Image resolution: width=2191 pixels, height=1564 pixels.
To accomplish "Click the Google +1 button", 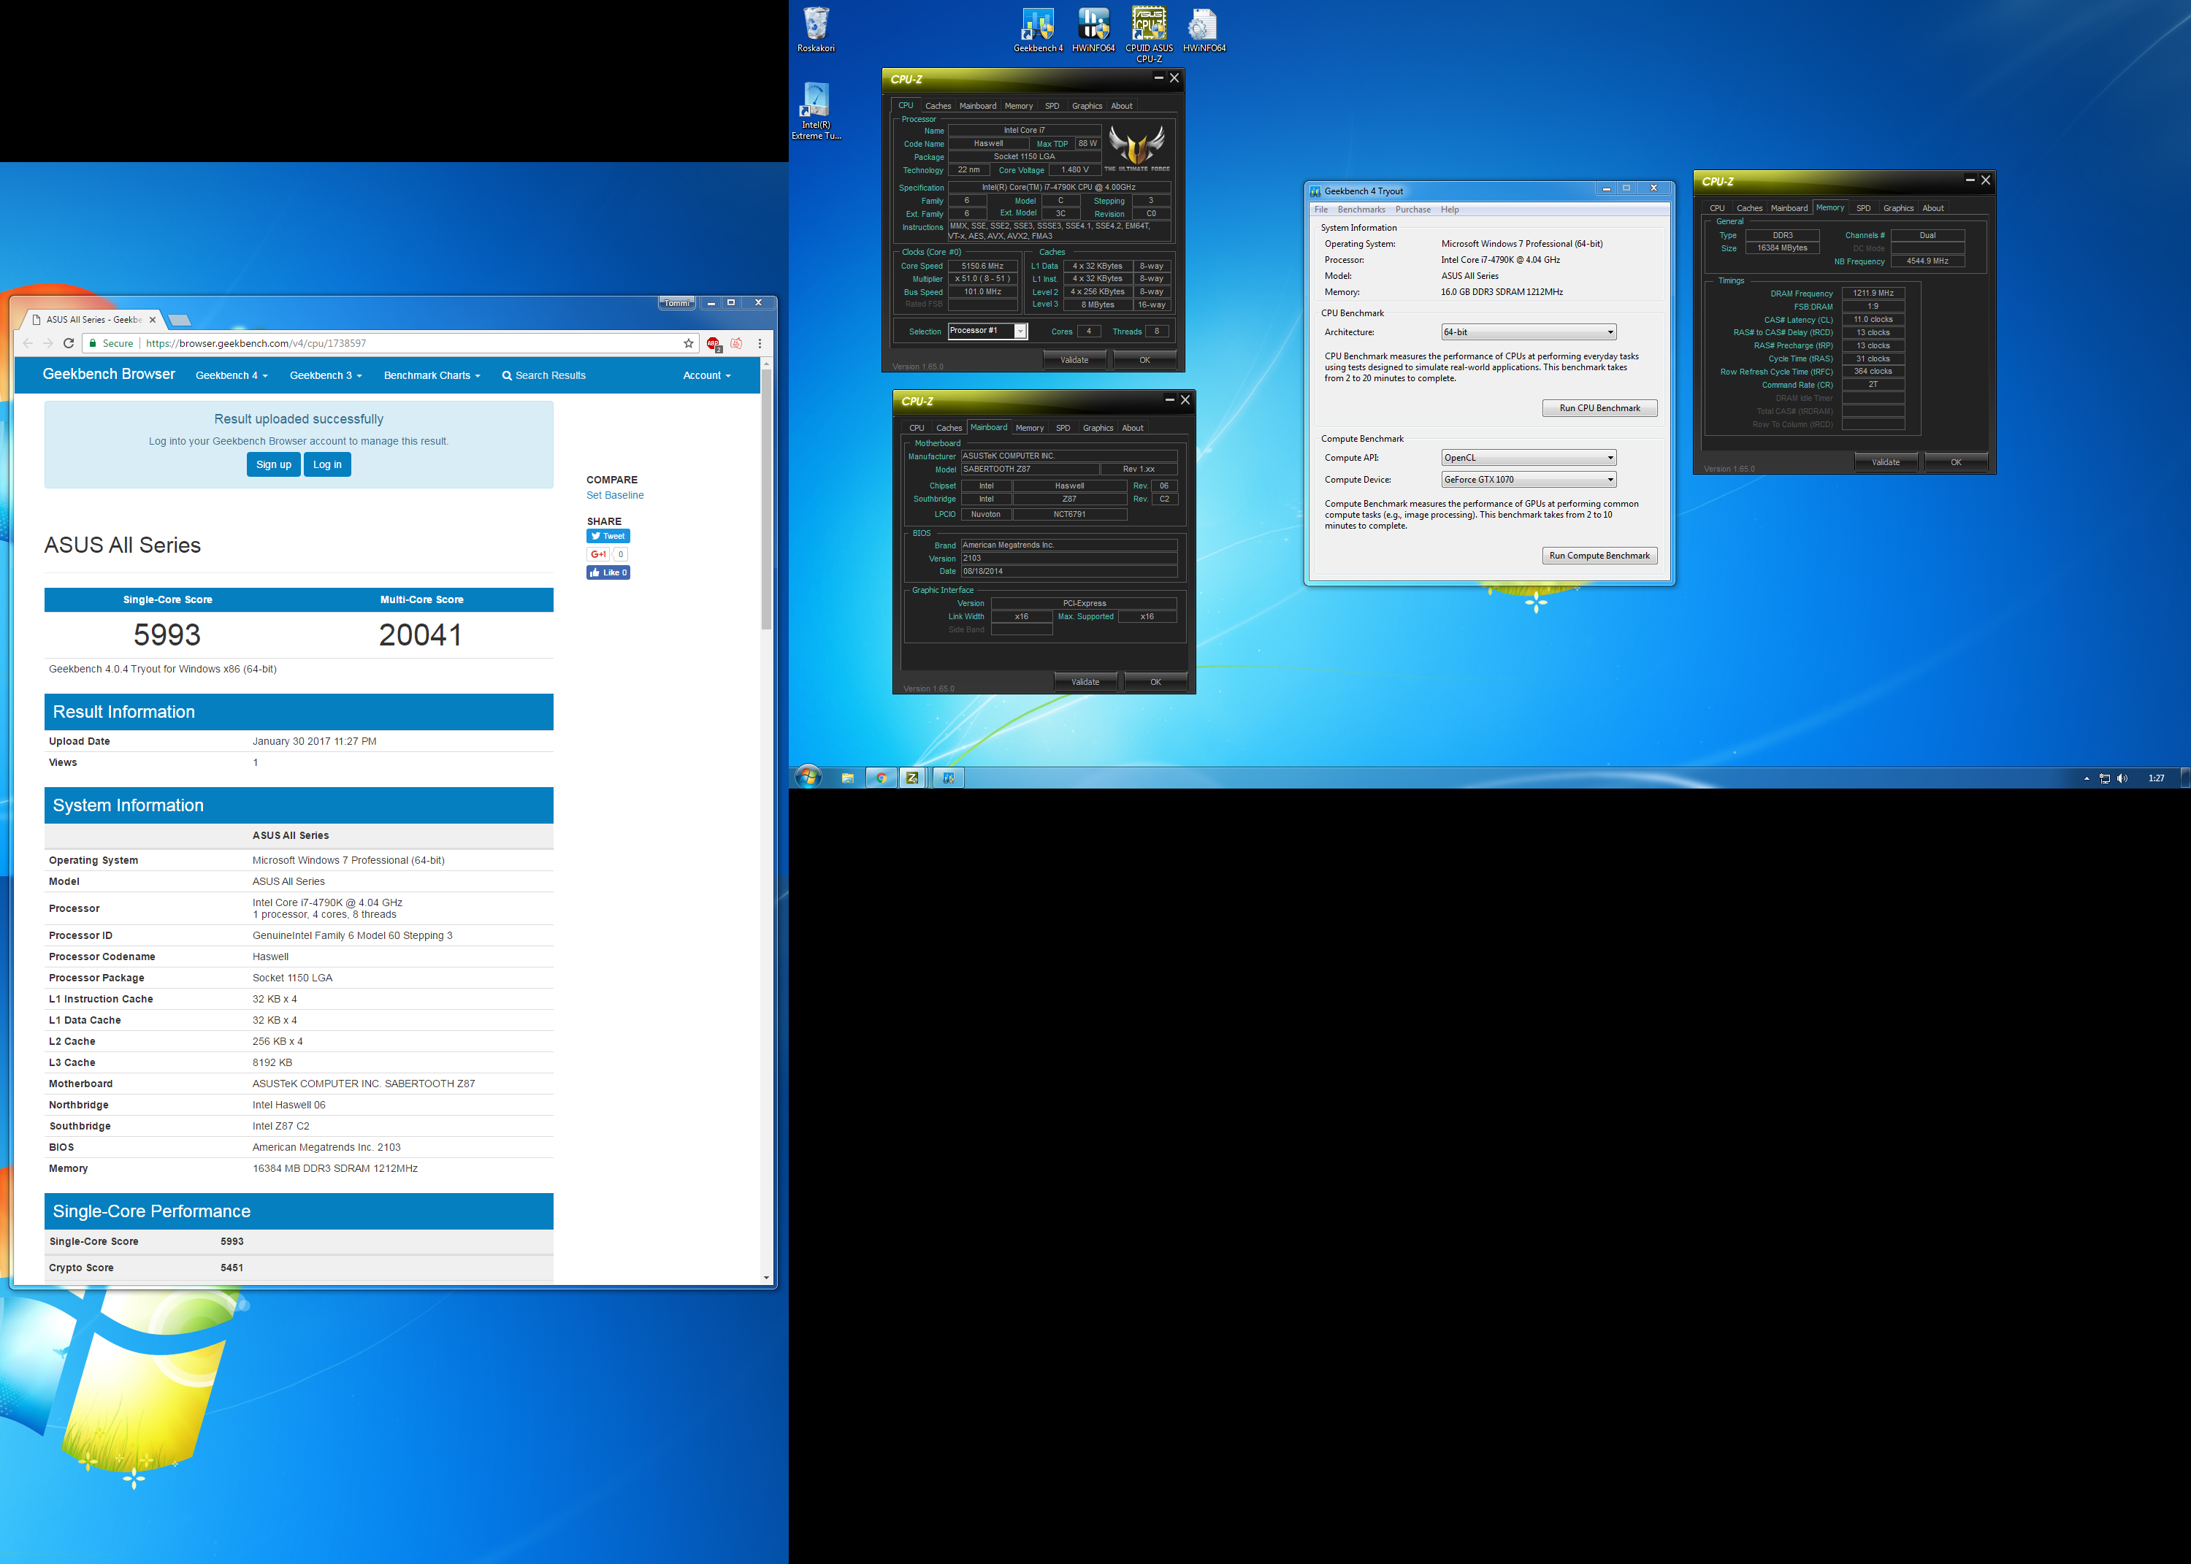I will point(598,553).
